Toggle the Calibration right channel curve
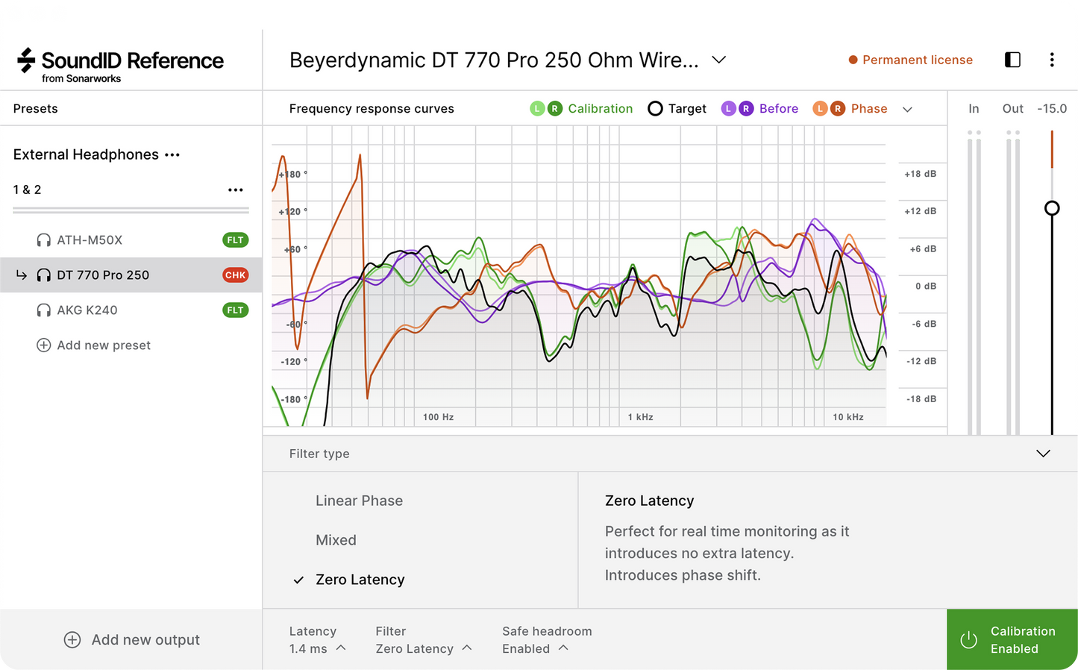1078x670 pixels. 555,109
